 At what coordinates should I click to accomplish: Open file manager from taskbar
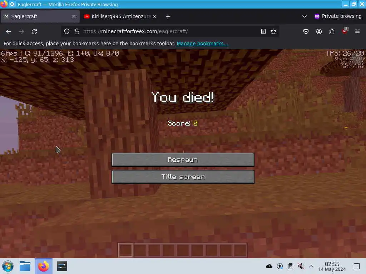click(25, 266)
